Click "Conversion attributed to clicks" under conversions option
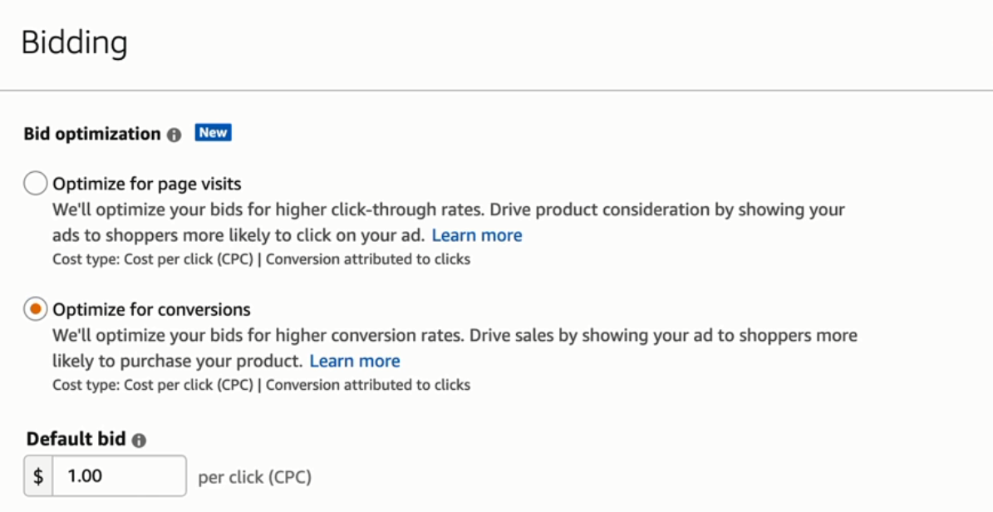Image resolution: width=993 pixels, height=512 pixels. click(368, 386)
